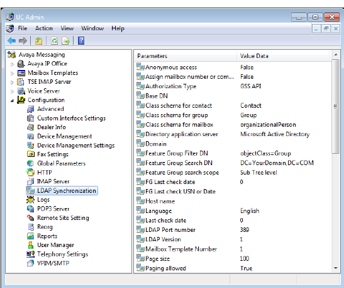Click the Advanced node icon
The image size is (344, 288).
coord(30,109)
